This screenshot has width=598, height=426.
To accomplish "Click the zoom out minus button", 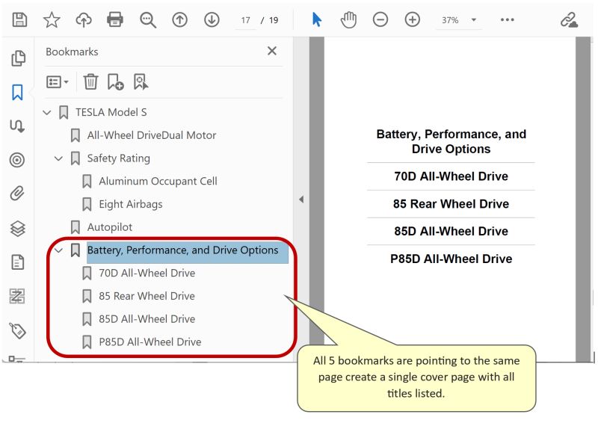I will 380,19.
